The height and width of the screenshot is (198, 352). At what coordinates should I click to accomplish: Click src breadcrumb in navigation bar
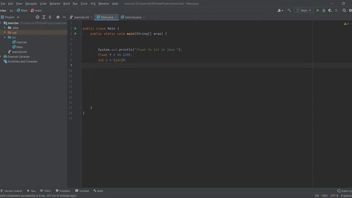(11, 10)
